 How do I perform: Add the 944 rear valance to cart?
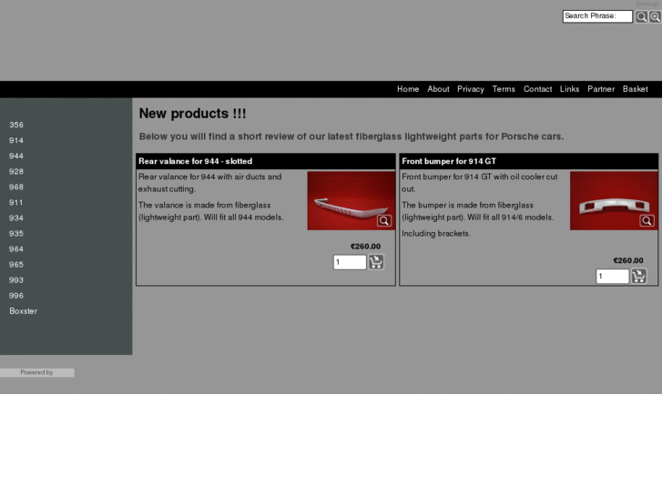click(x=376, y=262)
